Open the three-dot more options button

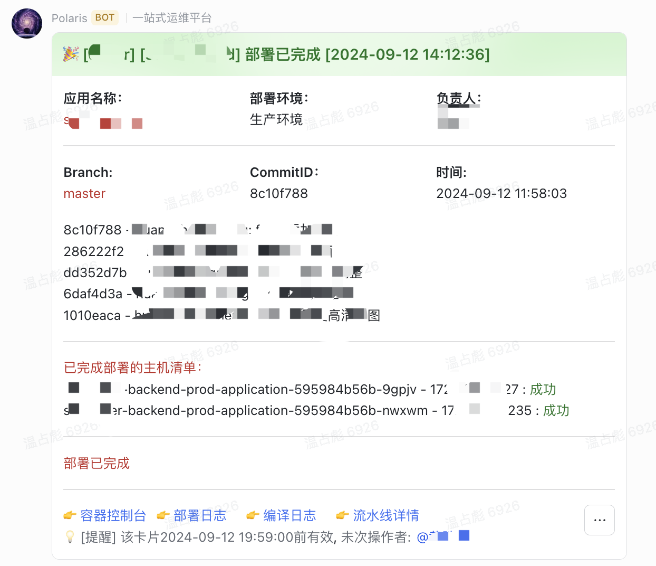pyautogui.click(x=599, y=520)
